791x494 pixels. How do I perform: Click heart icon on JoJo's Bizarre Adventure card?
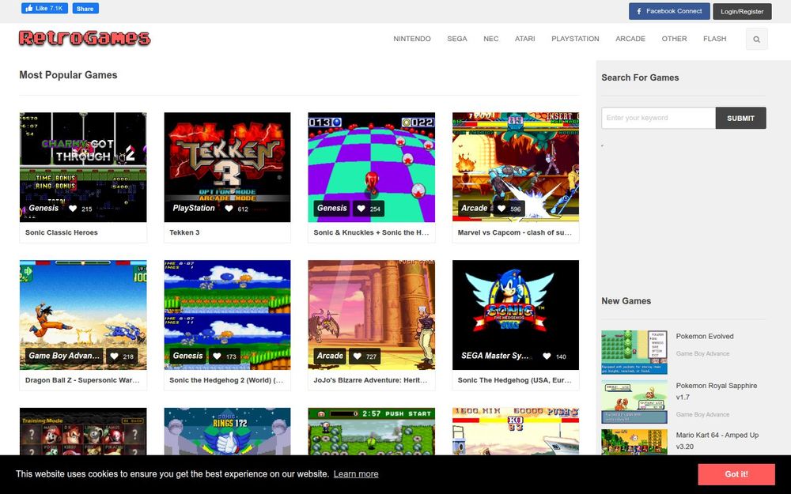358,356
